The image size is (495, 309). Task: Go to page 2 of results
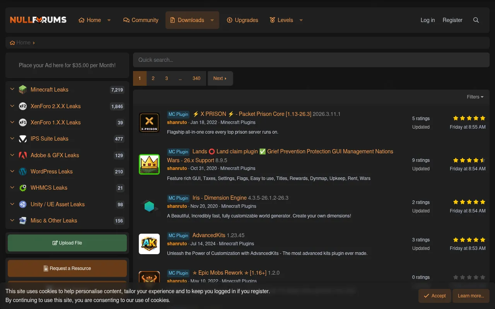(x=153, y=78)
